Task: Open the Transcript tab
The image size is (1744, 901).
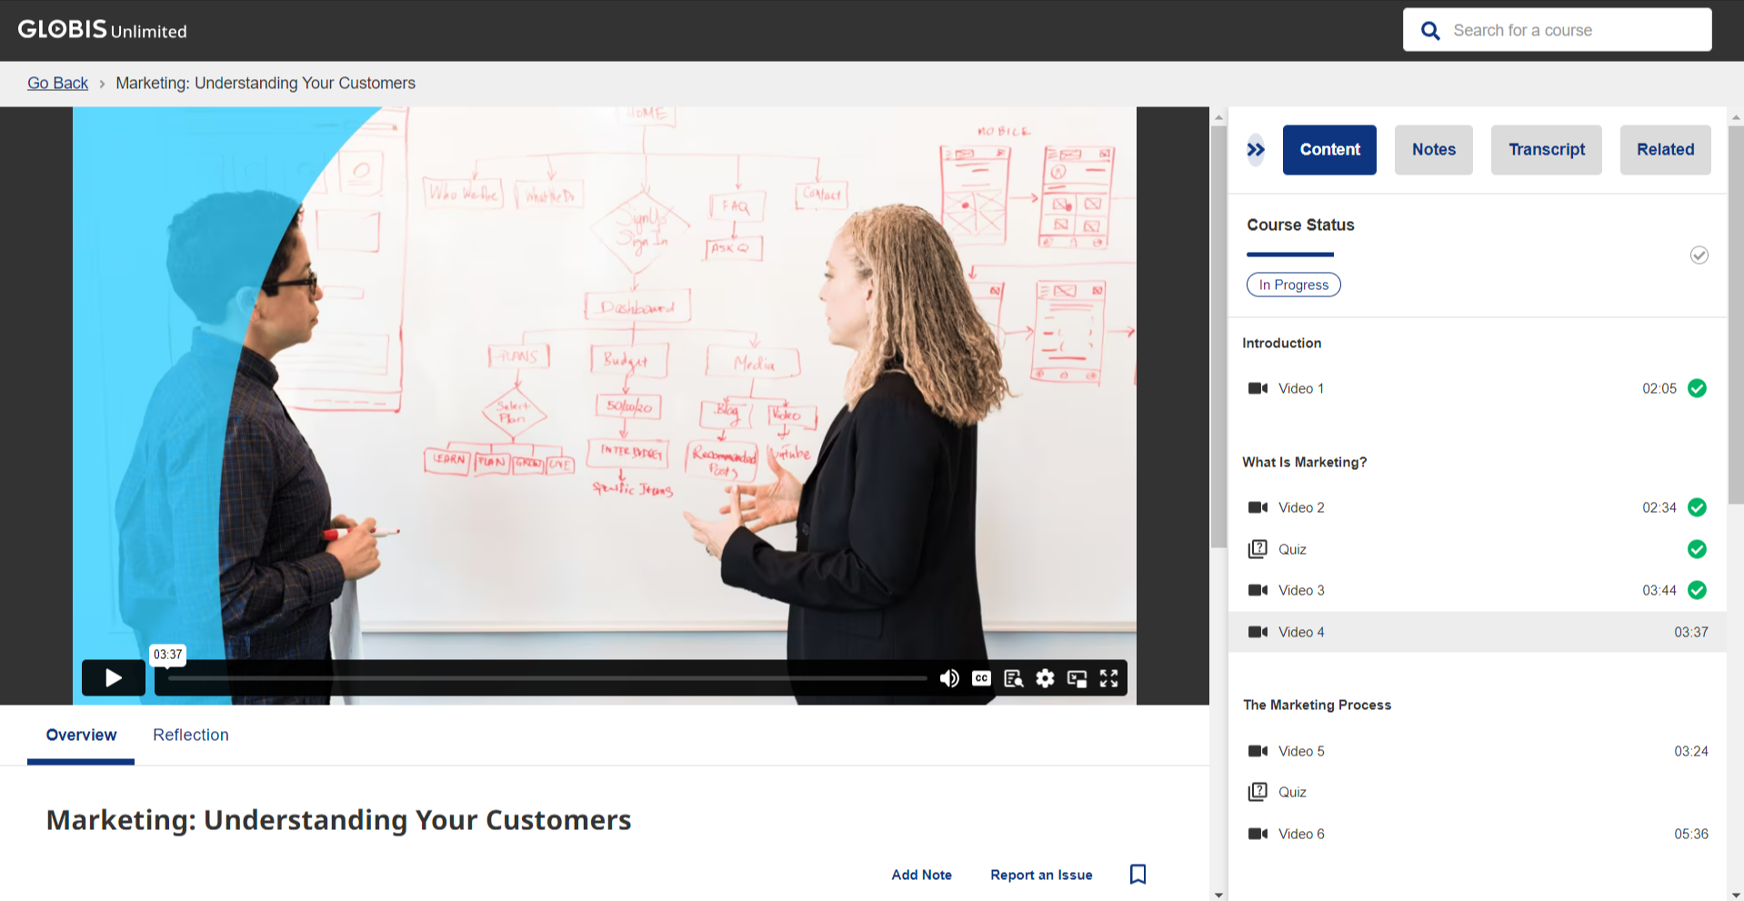Action: point(1546,150)
